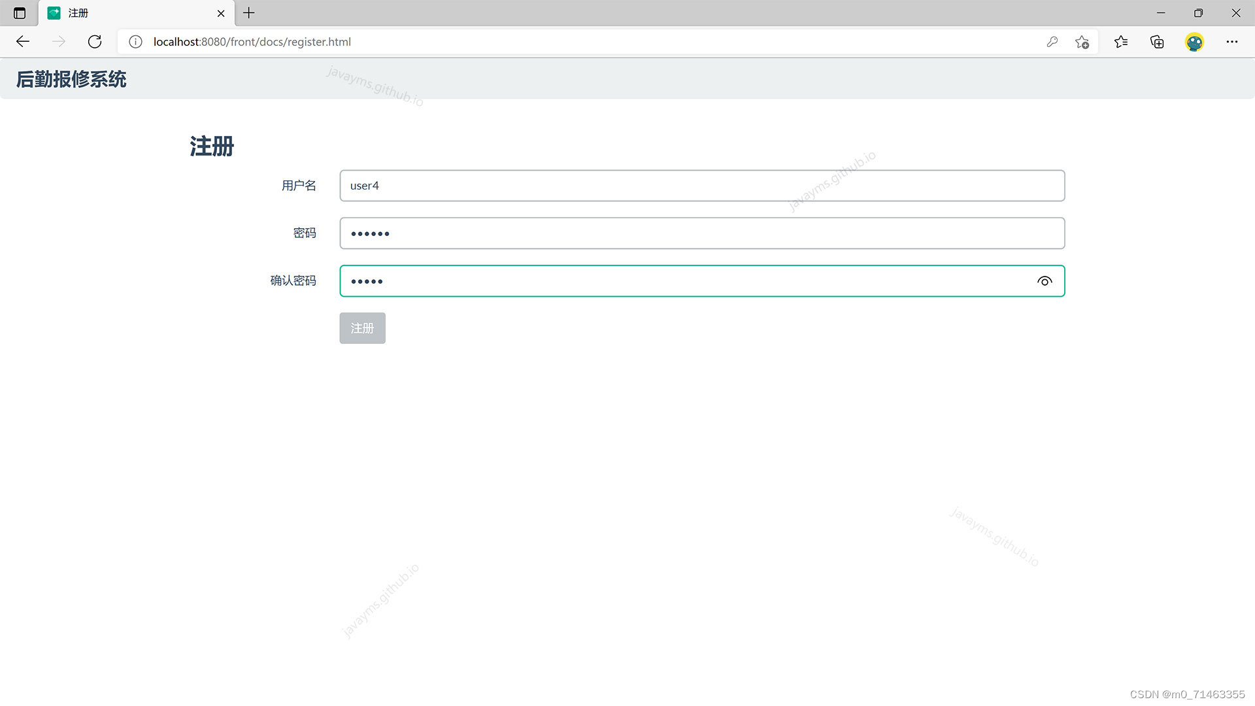This screenshot has width=1255, height=706.
Task: Reload the register page
Action: pyautogui.click(x=95, y=42)
